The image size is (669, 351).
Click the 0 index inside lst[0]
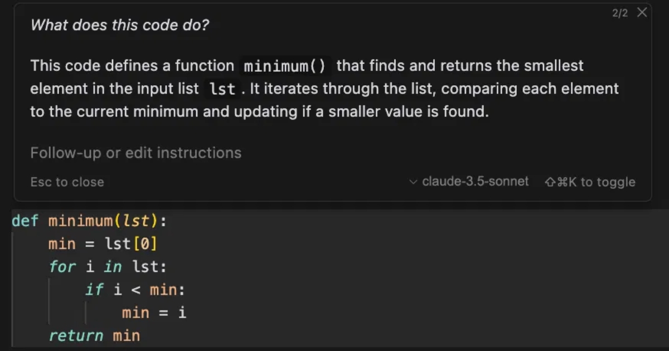pyautogui.click(x=146, y=244)
